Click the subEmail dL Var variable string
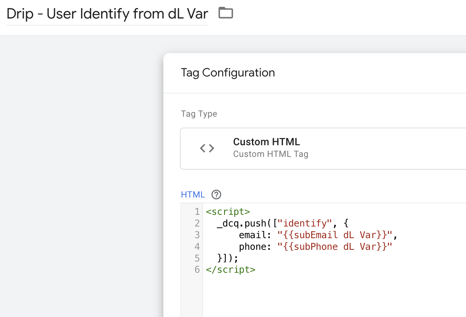The height and width of the screenshot is (317, 466). 335,235
